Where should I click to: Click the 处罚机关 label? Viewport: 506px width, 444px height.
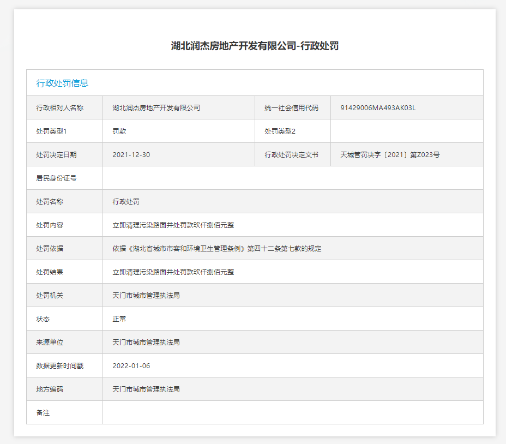coord(50,296)
